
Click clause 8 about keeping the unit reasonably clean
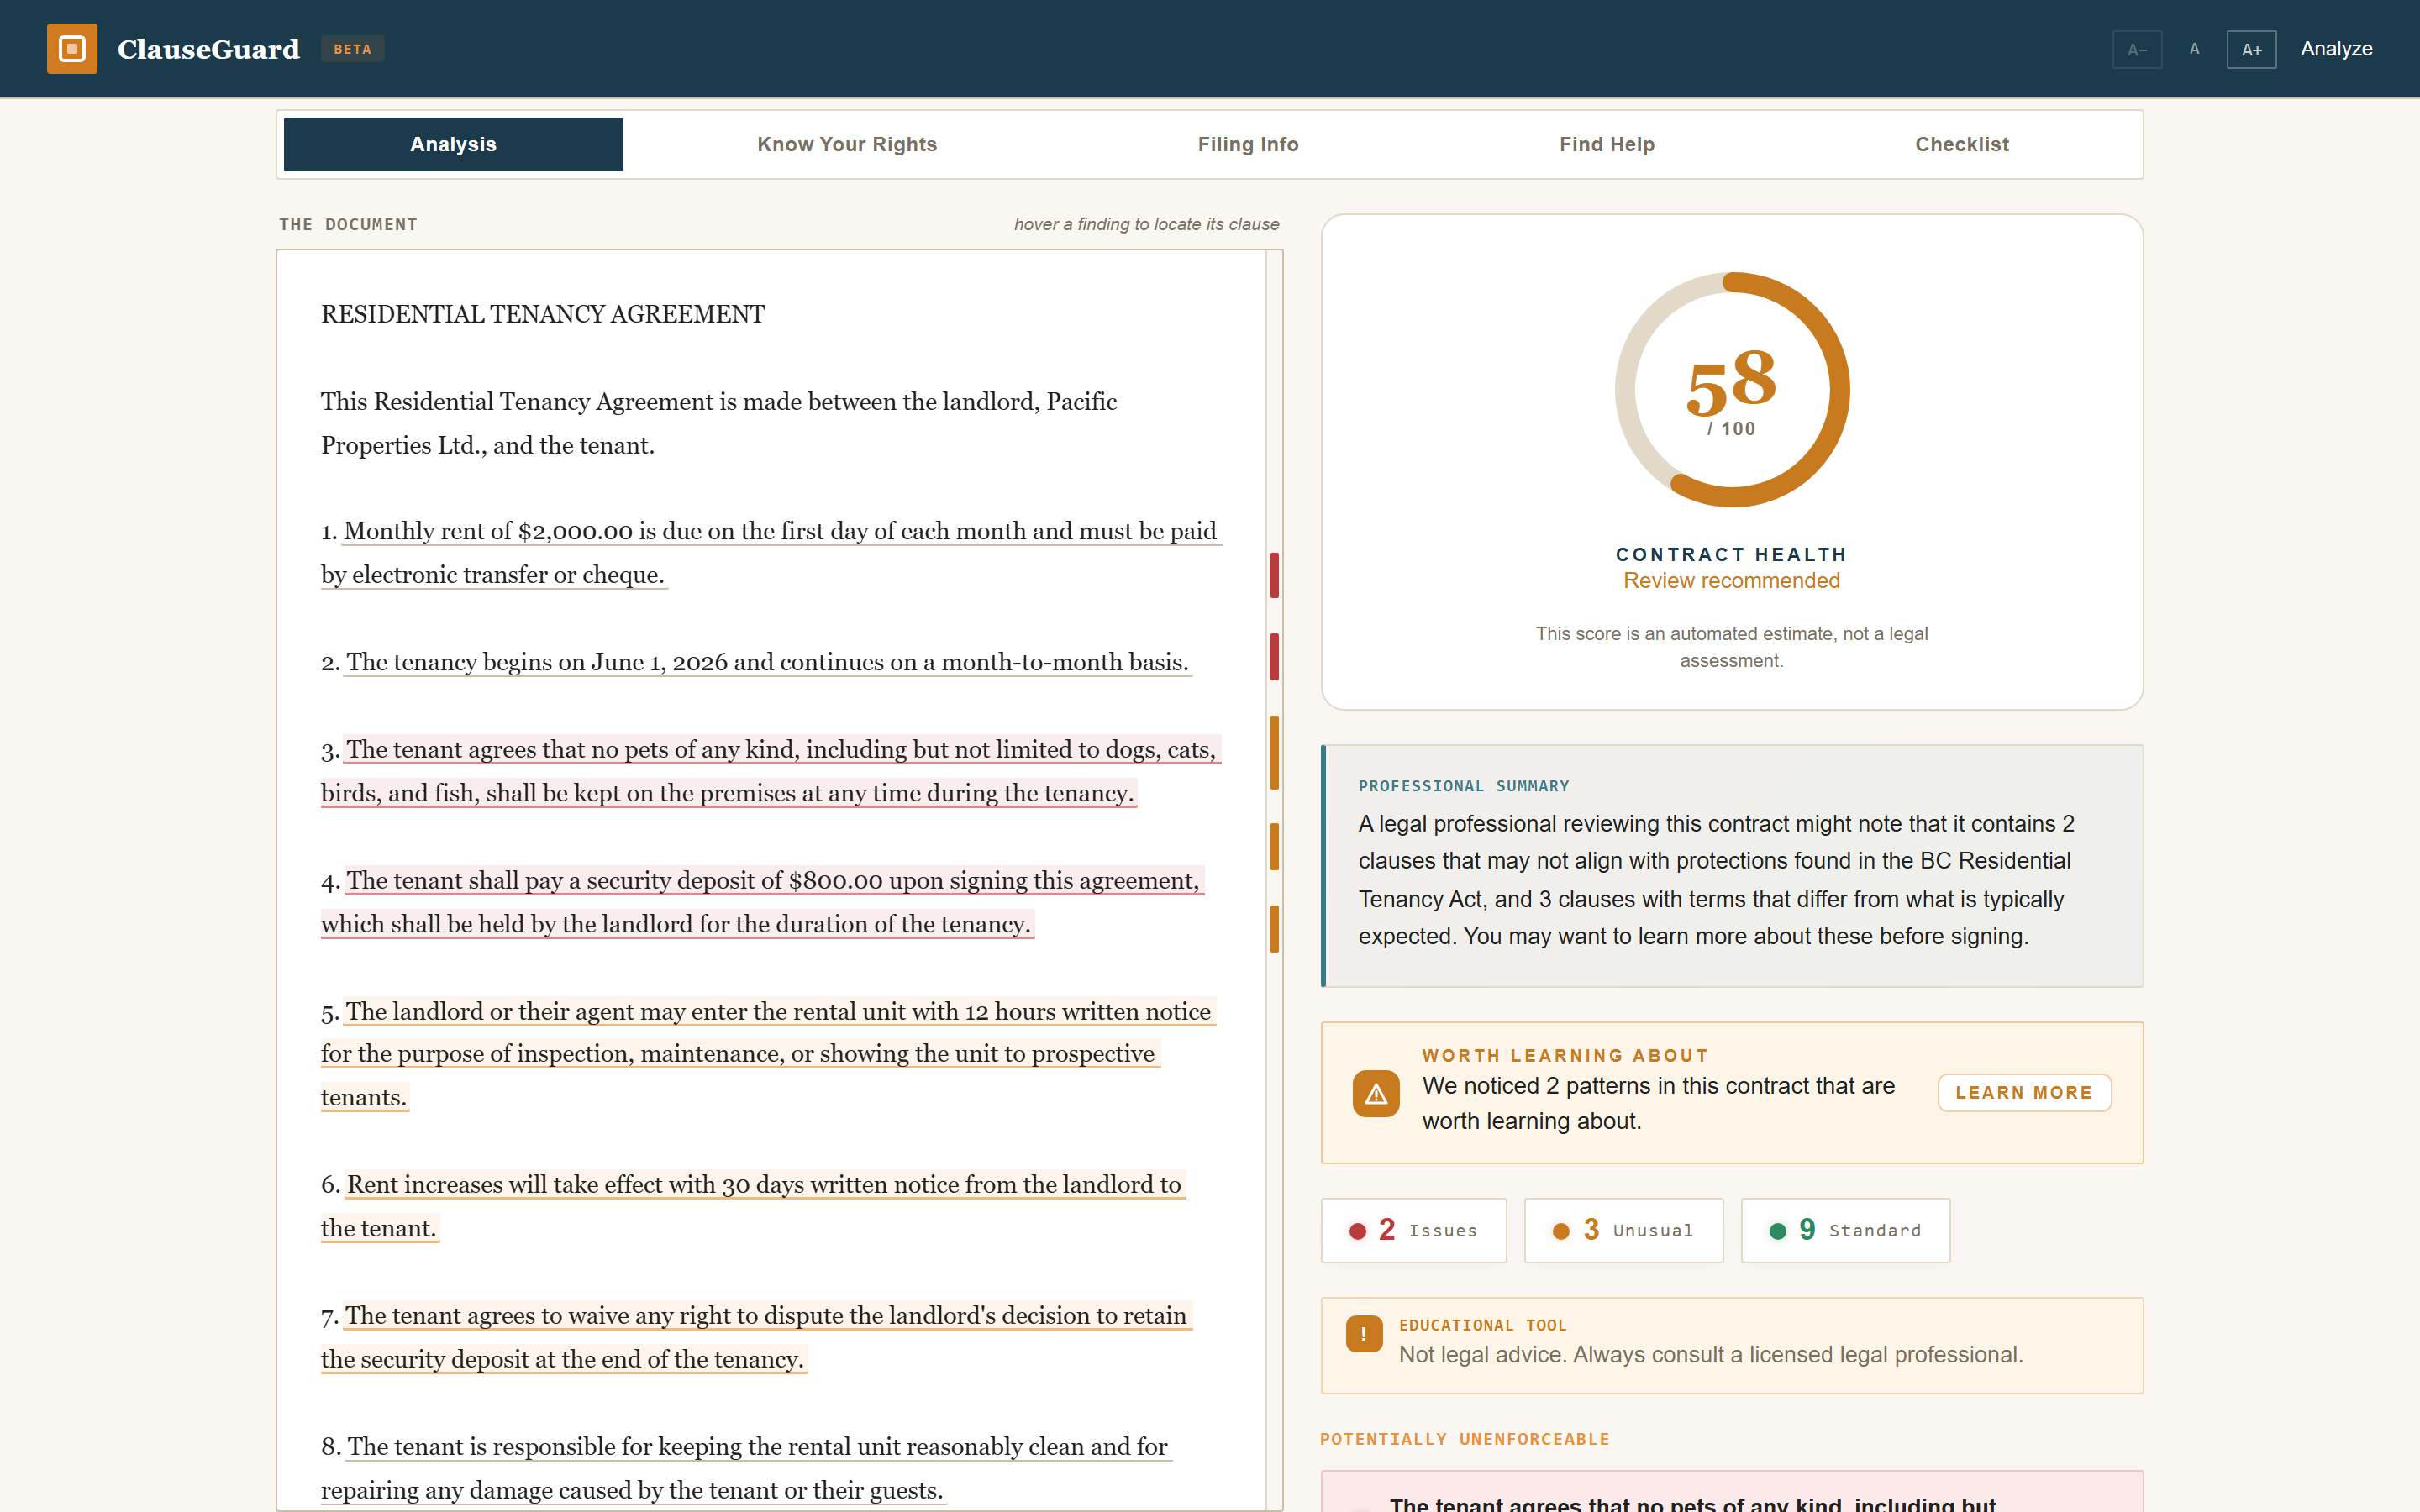pos(746,1468)
